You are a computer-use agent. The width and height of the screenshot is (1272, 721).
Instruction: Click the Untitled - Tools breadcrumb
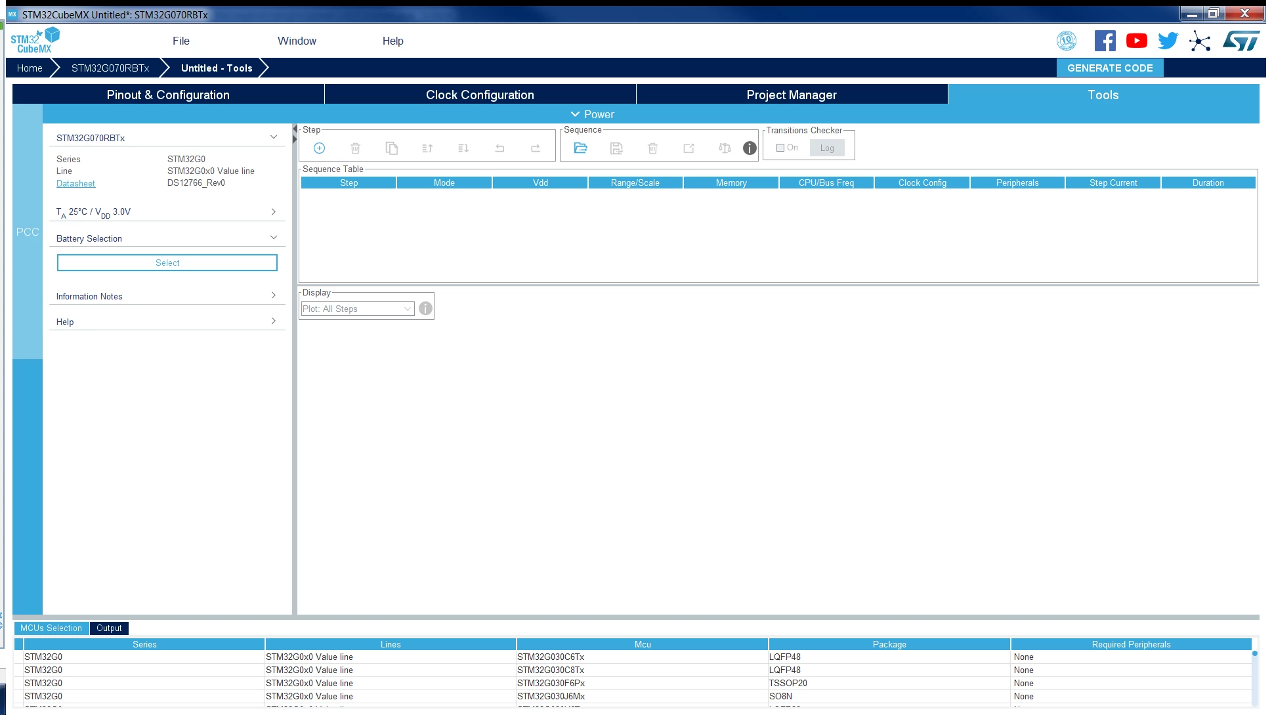[x=217, y=68]
